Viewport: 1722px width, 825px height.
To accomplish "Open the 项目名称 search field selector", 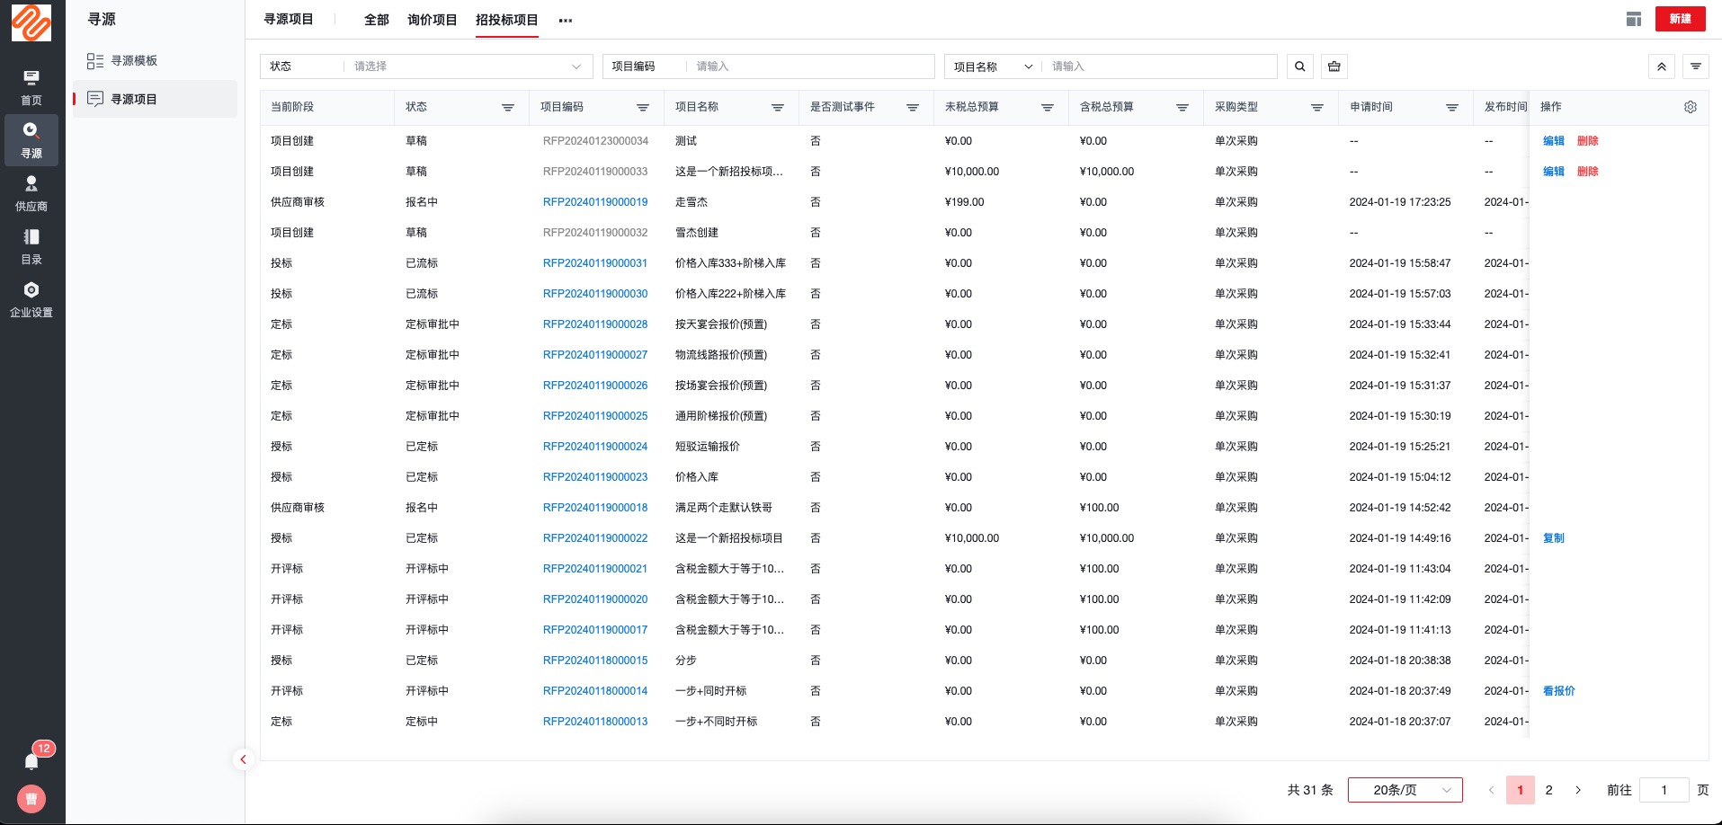I will point(993,67).
